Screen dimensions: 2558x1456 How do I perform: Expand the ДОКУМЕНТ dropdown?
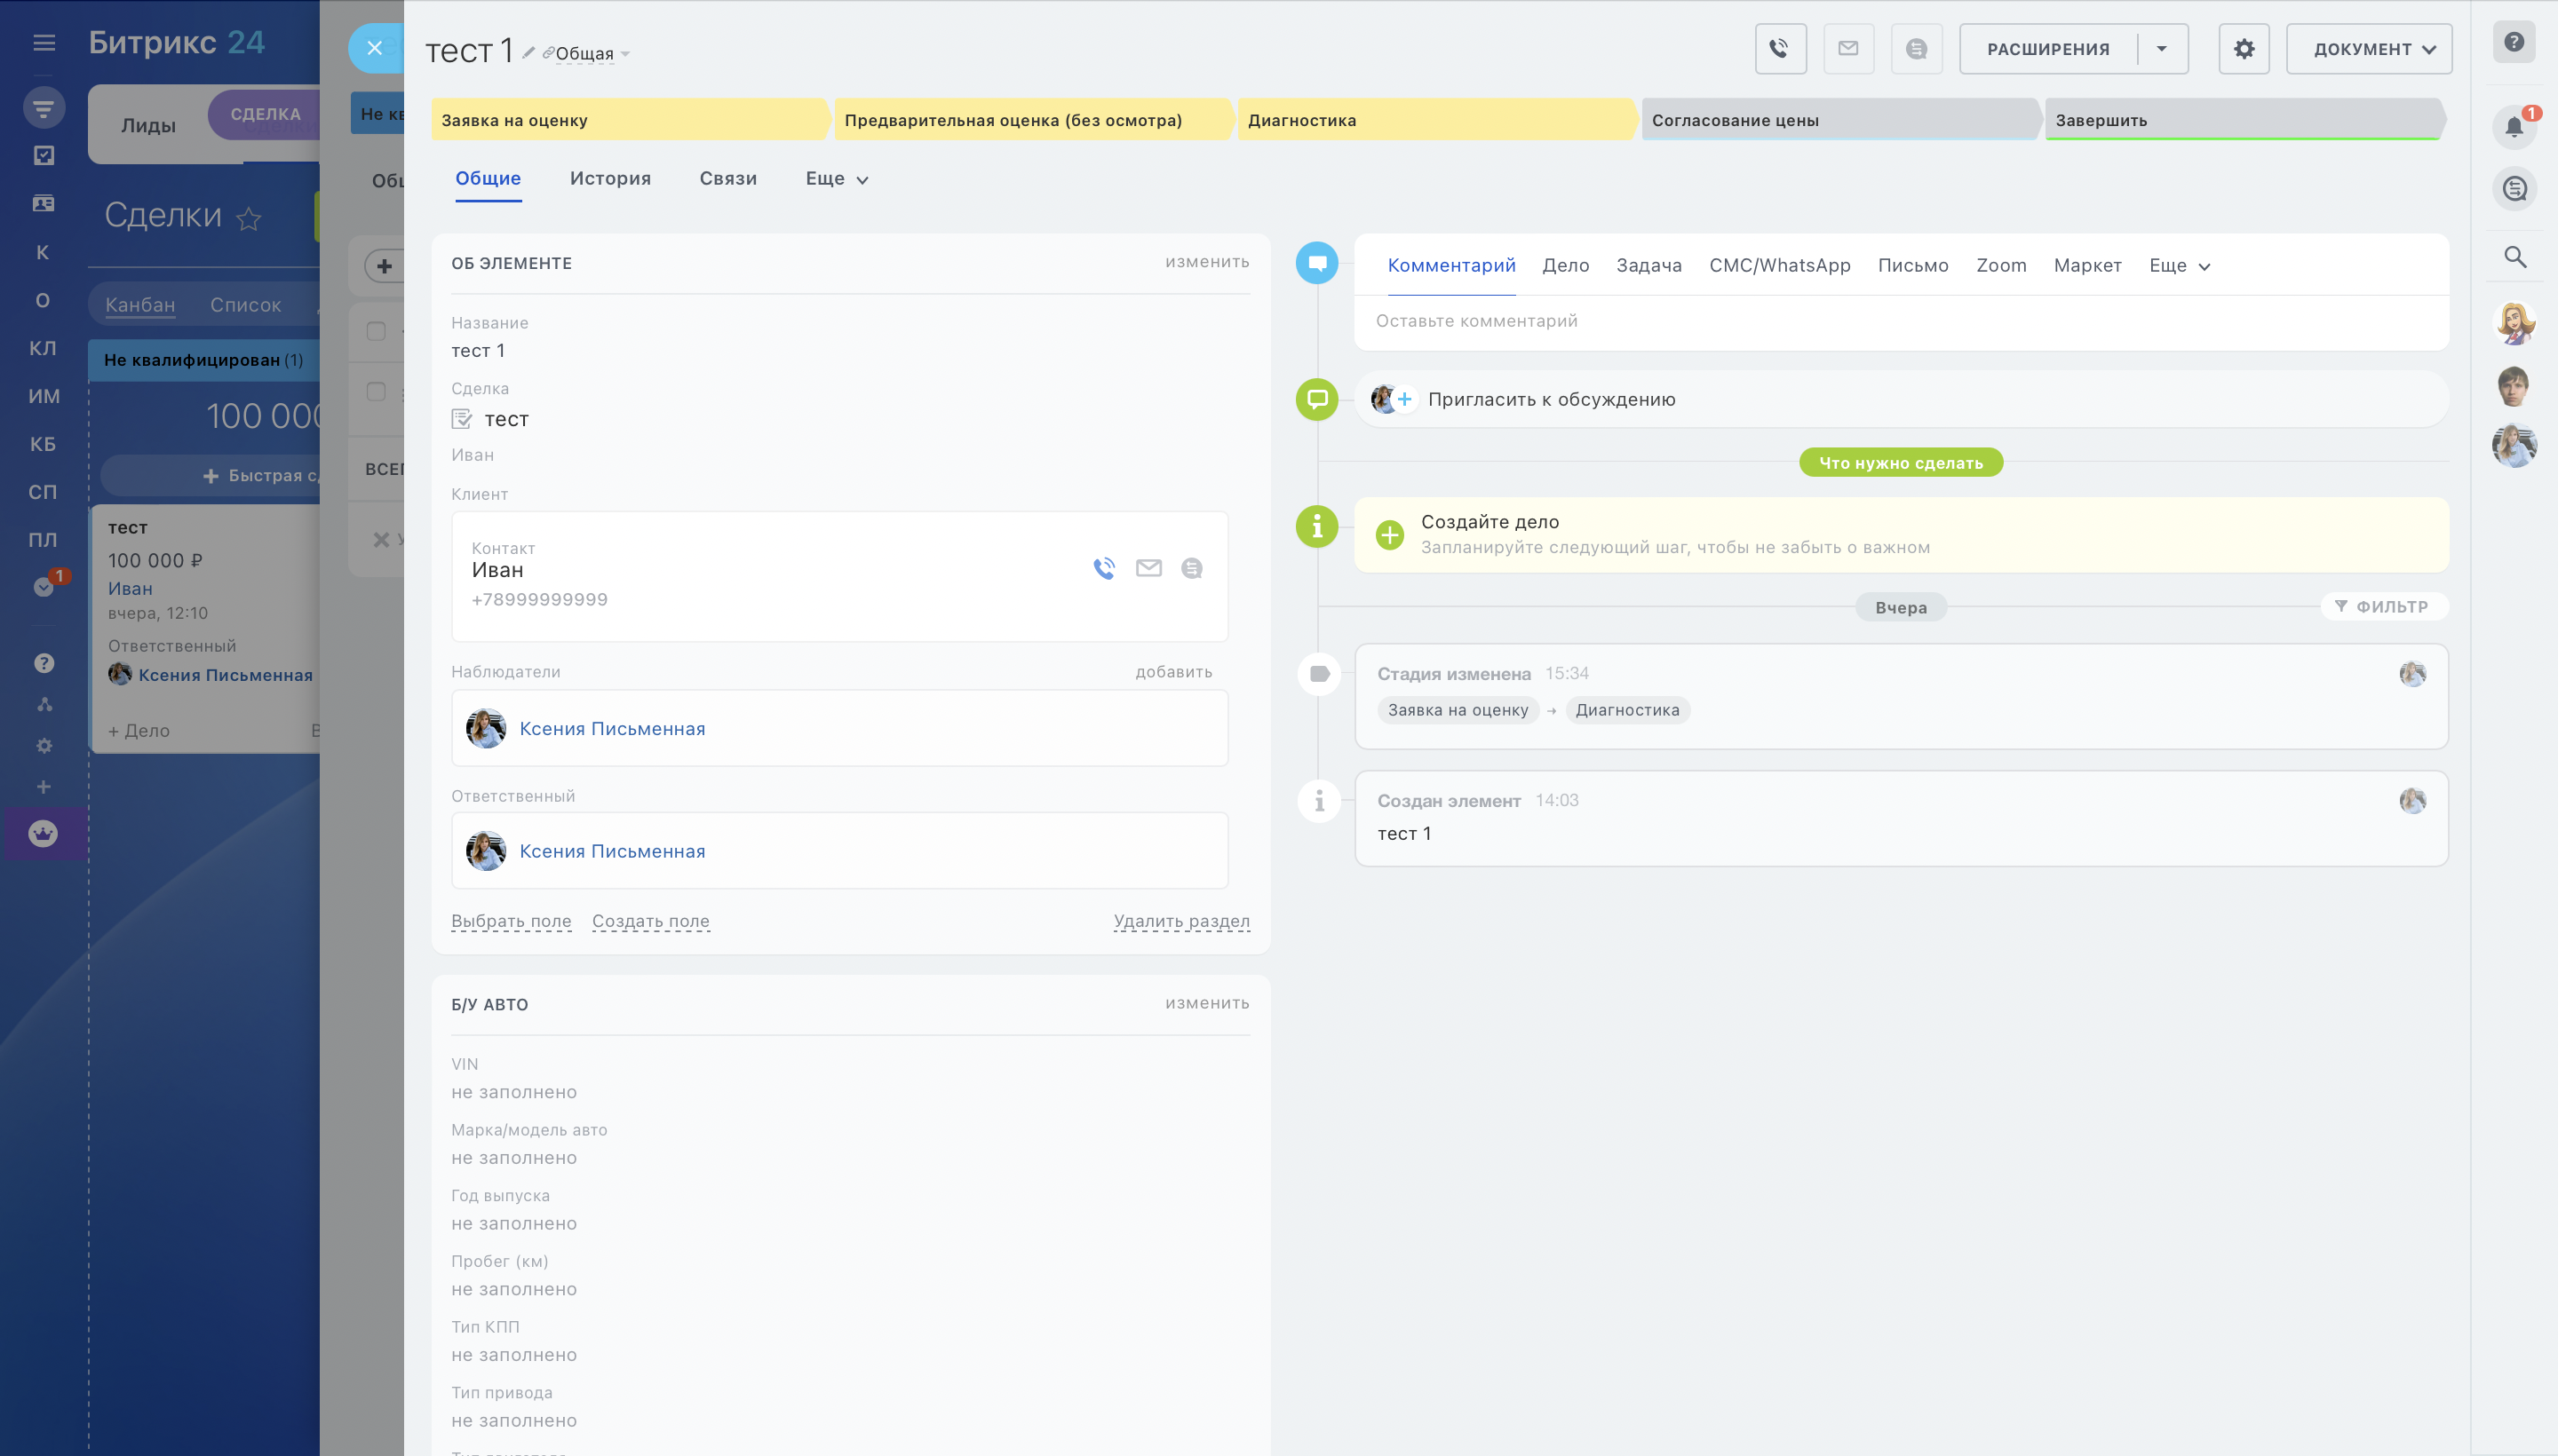coord(2370,49)
